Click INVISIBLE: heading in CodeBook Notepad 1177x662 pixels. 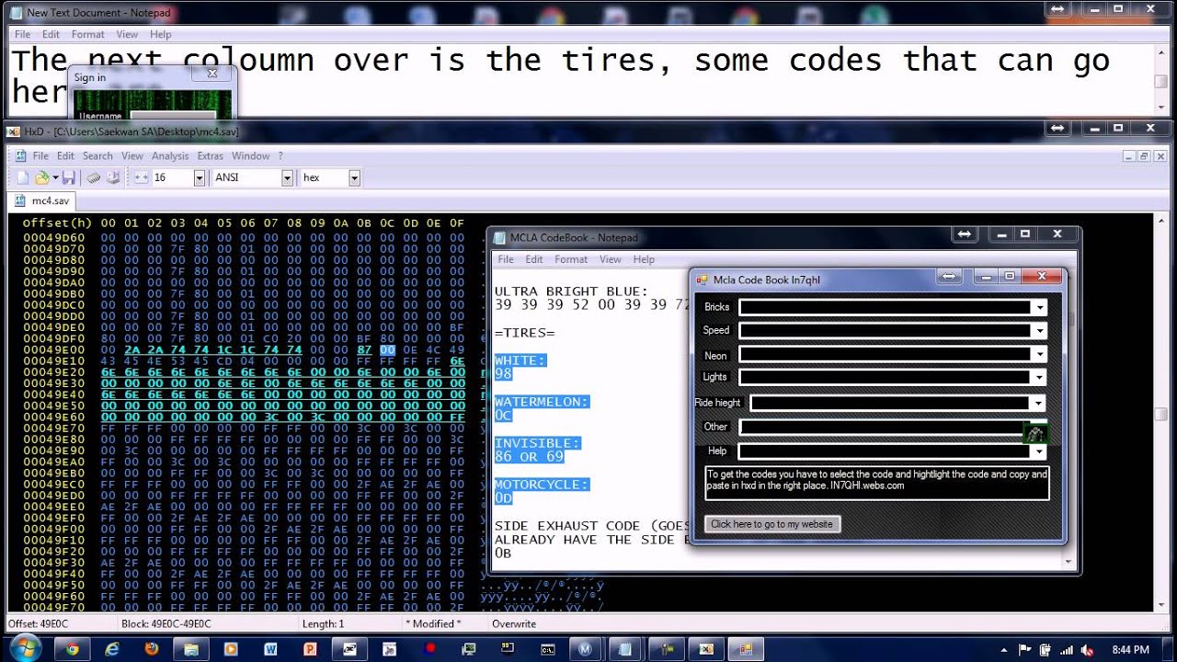point(537,443)
